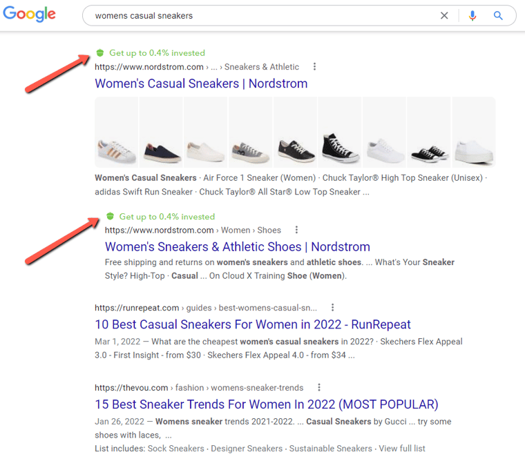Screen dimensions: 525x461
Task: Click 'adidas Swift Run Sneaker' in snippet
Action: coord(144,192)
